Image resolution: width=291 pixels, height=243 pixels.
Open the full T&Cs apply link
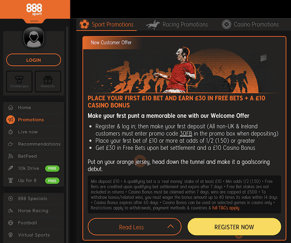226,208
